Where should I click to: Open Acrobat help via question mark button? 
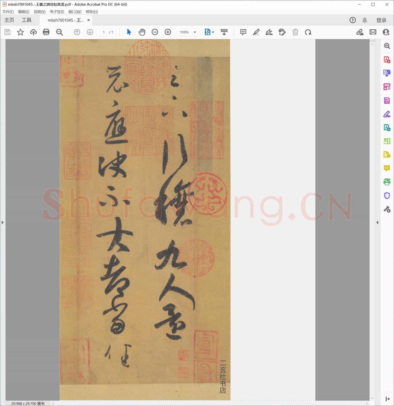tap(352, 20)
